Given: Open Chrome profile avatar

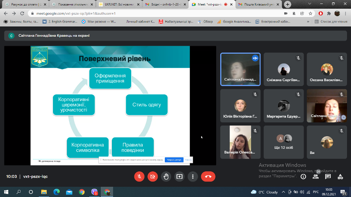Looking at the screenshot, I should point(337,13).
